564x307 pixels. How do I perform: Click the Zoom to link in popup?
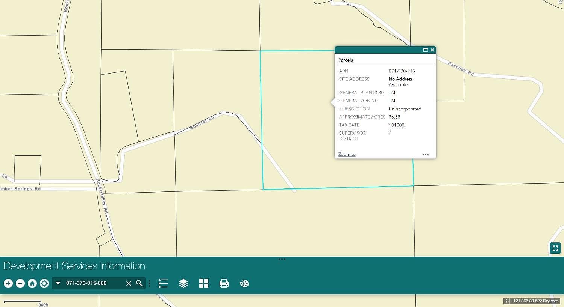point(347,154)
